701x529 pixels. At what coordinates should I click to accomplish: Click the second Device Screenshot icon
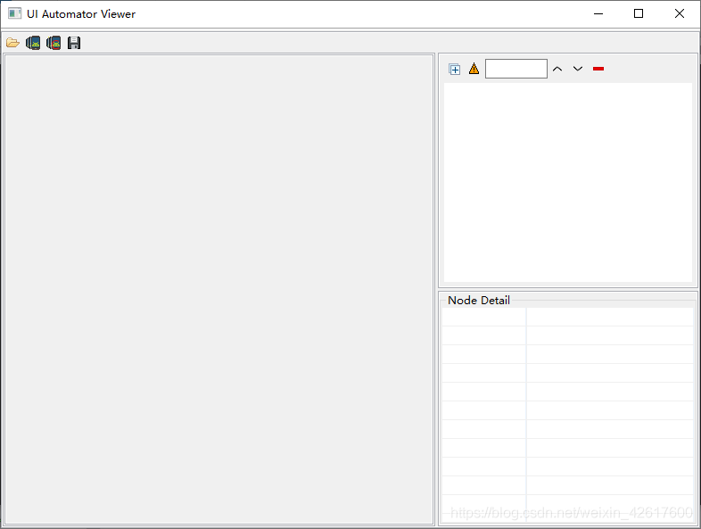[54, 43]
